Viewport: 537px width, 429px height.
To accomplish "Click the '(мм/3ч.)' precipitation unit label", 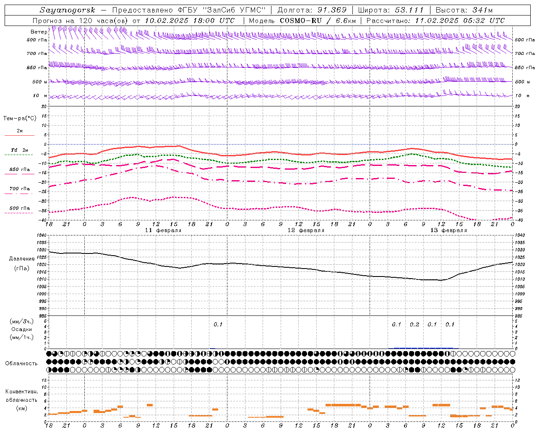I will click(22, 321).
